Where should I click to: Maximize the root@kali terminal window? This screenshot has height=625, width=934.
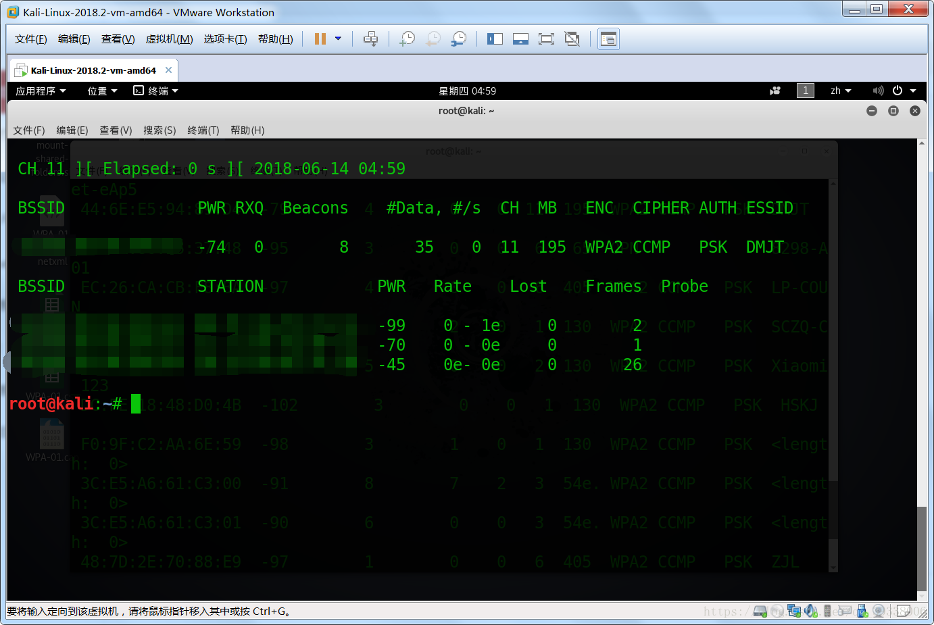coord(893,111)
